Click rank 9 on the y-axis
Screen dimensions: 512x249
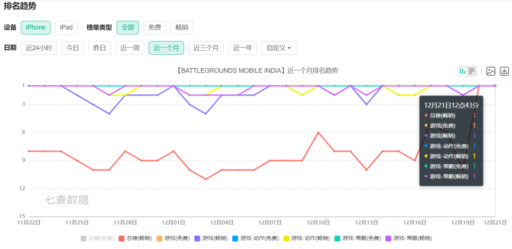click(x=24, y=160)
